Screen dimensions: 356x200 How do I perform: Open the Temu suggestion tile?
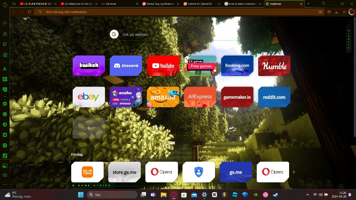pos(87,172)
